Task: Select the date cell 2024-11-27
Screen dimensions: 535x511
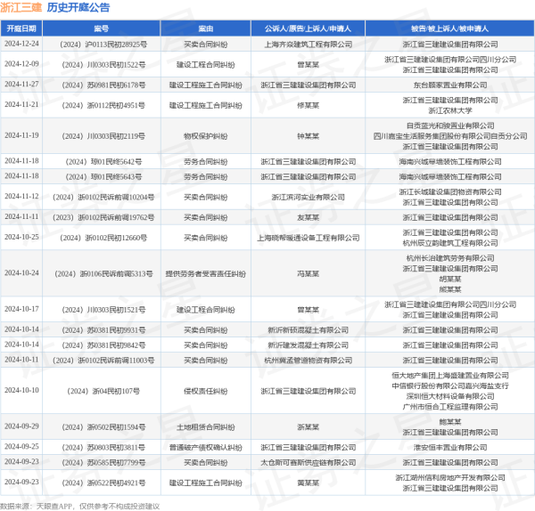Action: (x=21, y=85)
